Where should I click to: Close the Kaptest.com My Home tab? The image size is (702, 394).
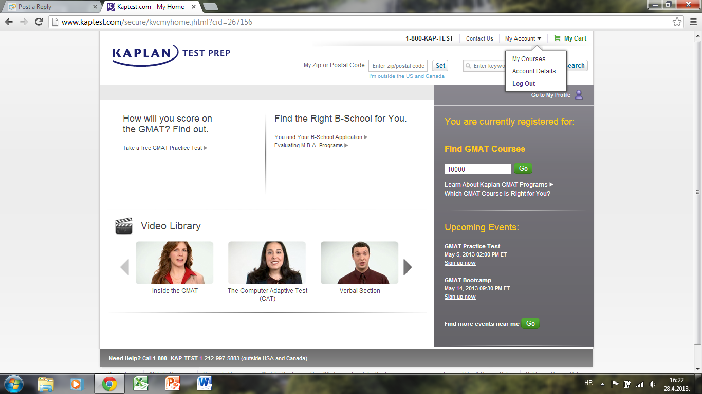point(194,7)
